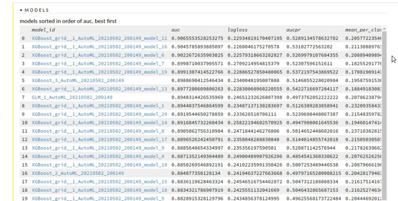Select aucpr value 0.5422716697284117

[312, 89]
